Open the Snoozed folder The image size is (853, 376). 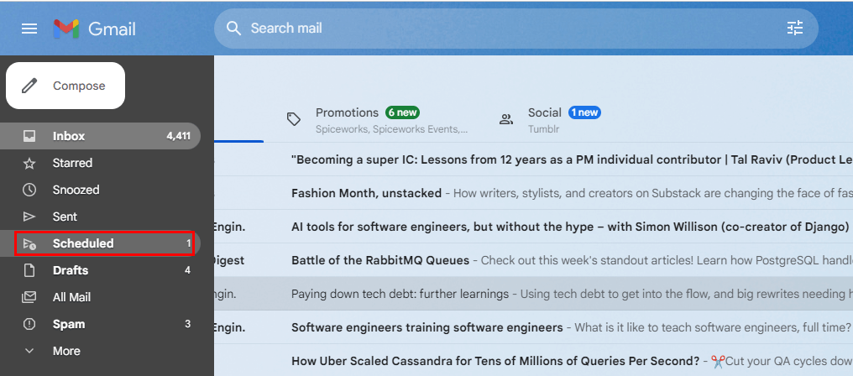(76, 190)
